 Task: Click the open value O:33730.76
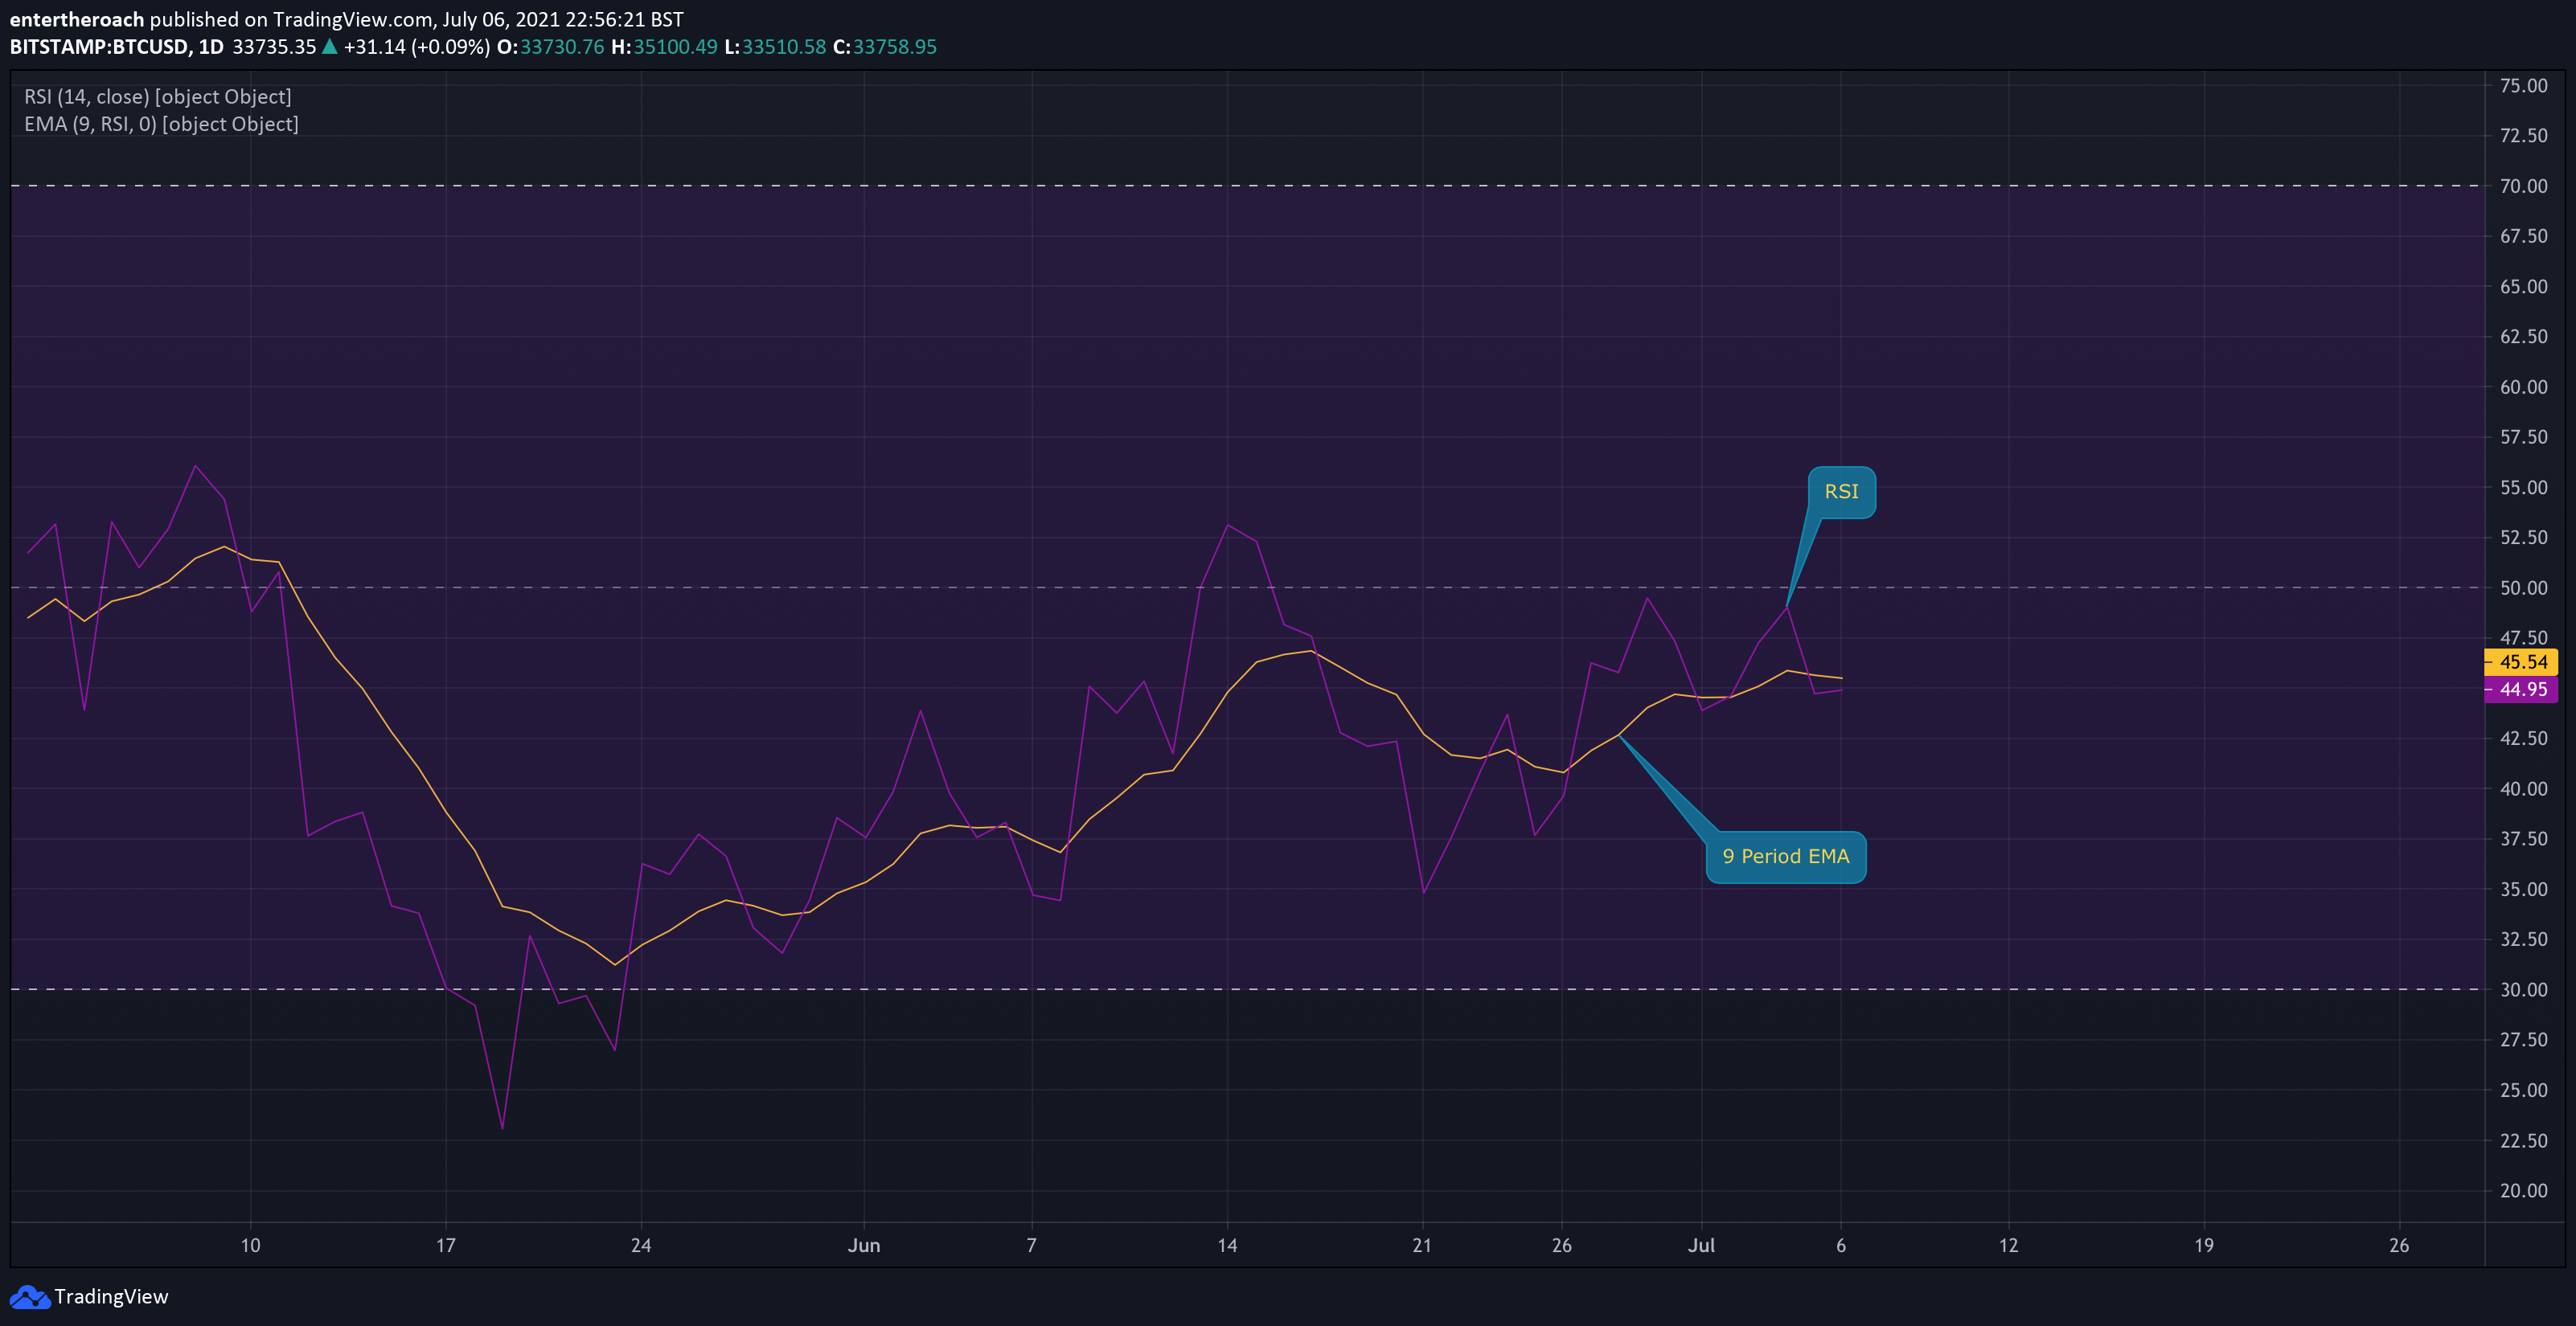551,47
